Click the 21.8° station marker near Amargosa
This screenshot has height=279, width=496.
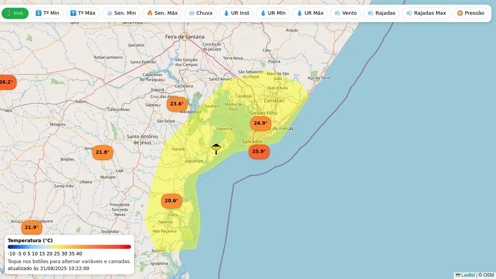[102, 152]
